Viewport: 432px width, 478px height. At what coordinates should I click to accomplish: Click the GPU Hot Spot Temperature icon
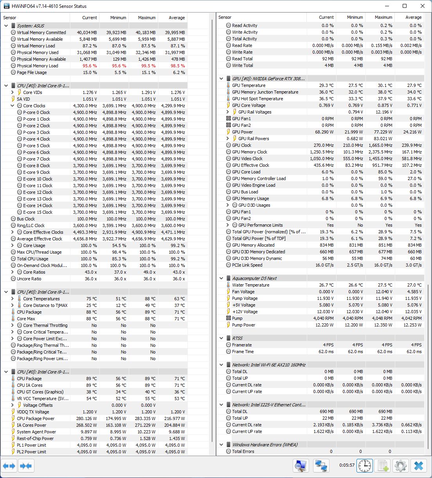(229, 99)
